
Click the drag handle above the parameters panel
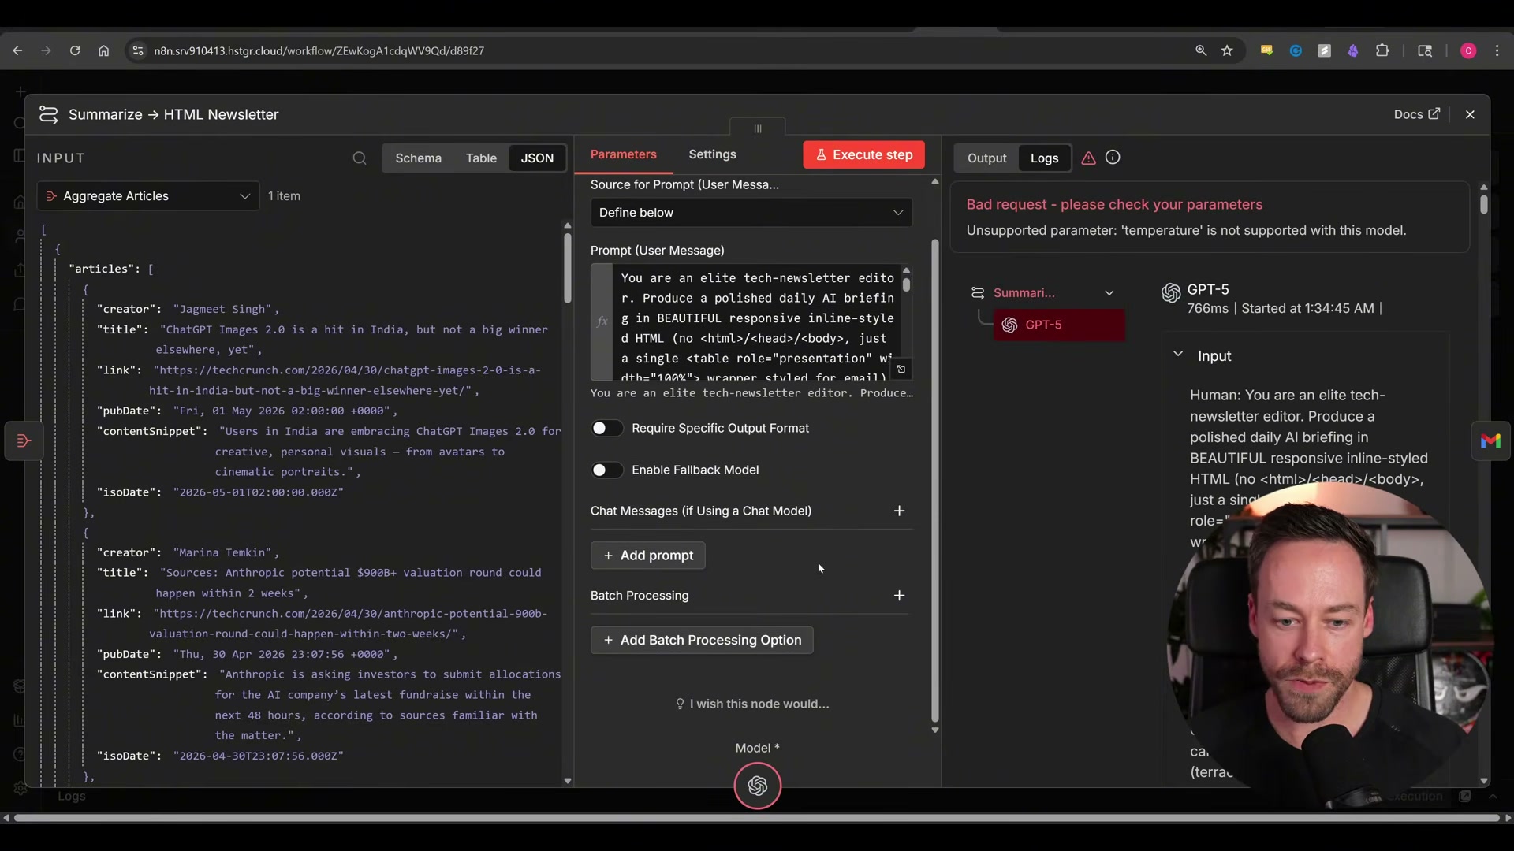click(758, 128)
